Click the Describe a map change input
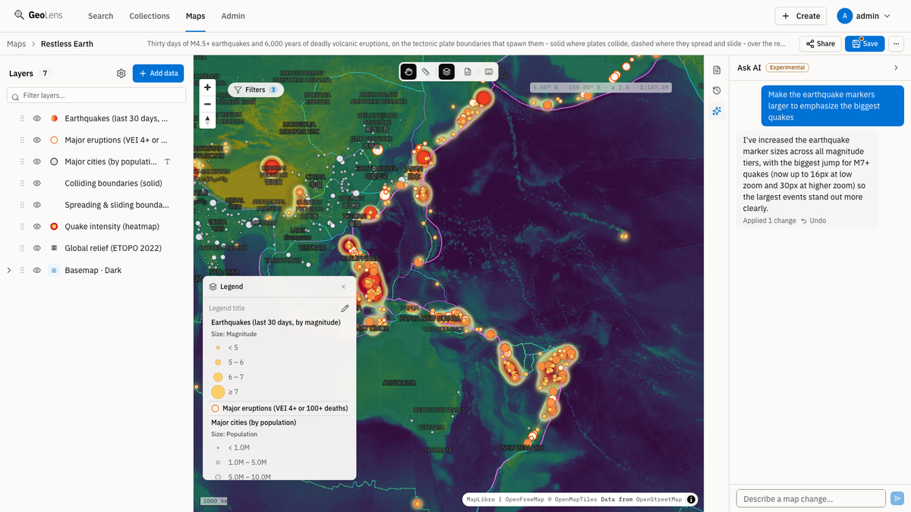Screen dimensions: 911x512 [x=811, y=498]
